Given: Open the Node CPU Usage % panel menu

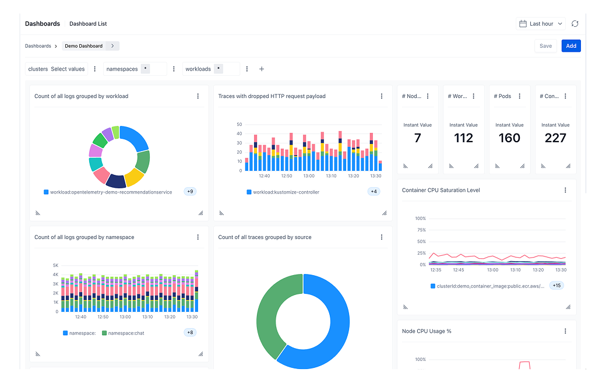Looking at the screenshot, I should 565,331.
